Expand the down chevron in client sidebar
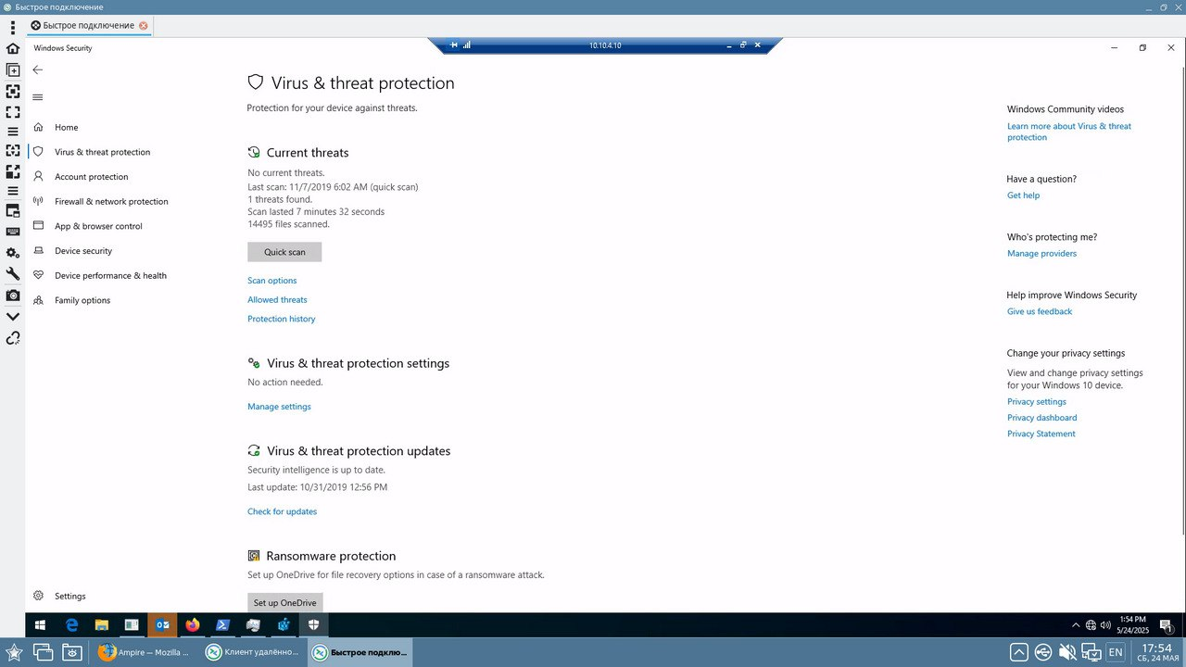1186x667 pixels. coord(13,316)
